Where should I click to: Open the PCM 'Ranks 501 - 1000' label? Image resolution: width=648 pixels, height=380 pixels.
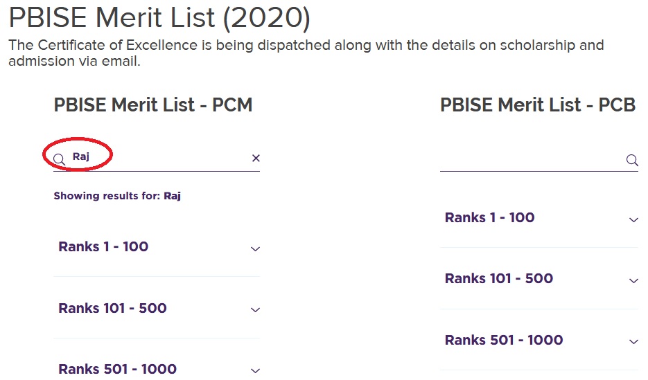(x=117, y=369)
